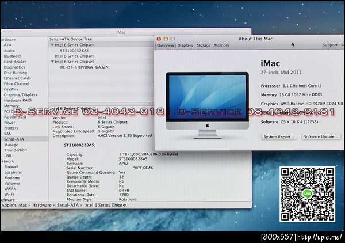Screen dimensions: 345x243
Task: Click Serial-ATA in the bottom path bar
Action: pos(68,205)
